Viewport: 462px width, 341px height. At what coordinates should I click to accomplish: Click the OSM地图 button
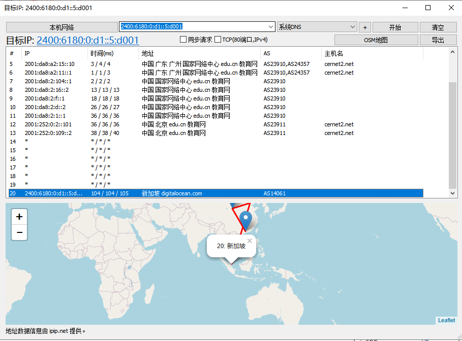pyautogui.click(x=376, y=40)
